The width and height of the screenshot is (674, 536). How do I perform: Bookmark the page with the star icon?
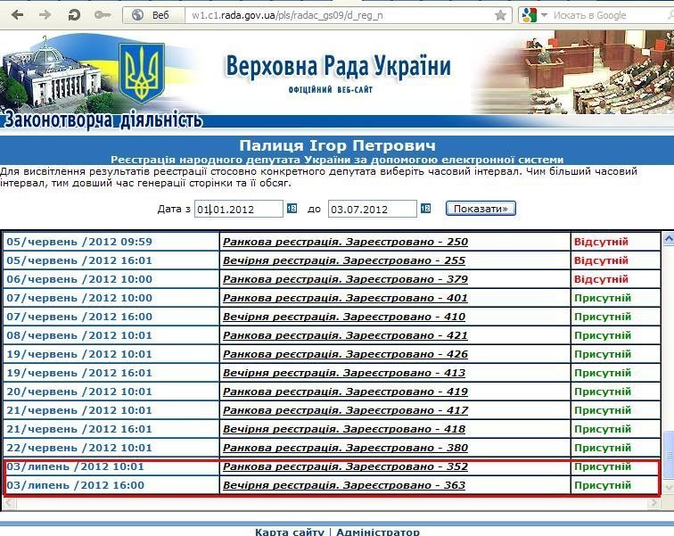(x=500, y=15)
